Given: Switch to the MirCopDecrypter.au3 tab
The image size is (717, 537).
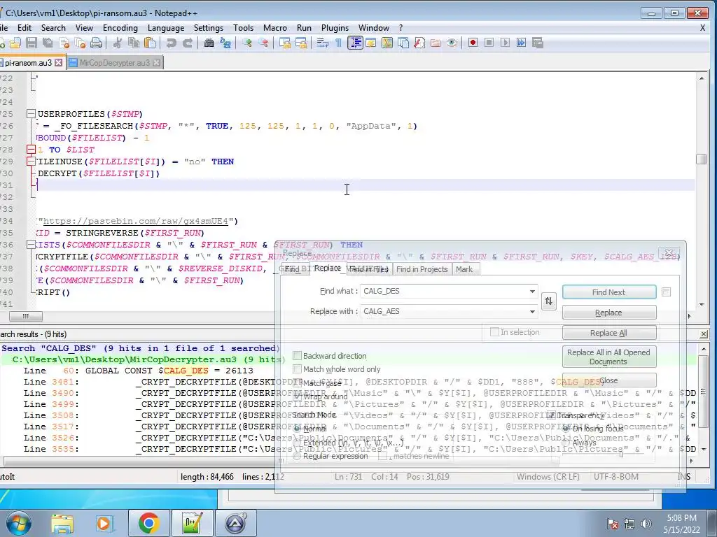Looking at the screenshot, I should coord(114,63).
